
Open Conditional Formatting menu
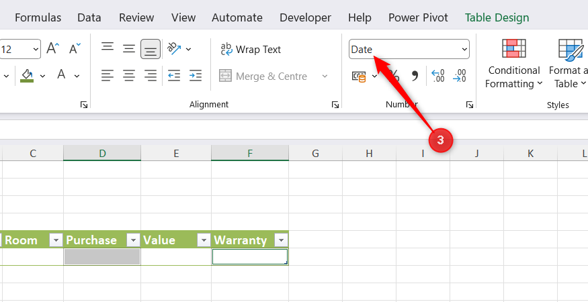514,64
